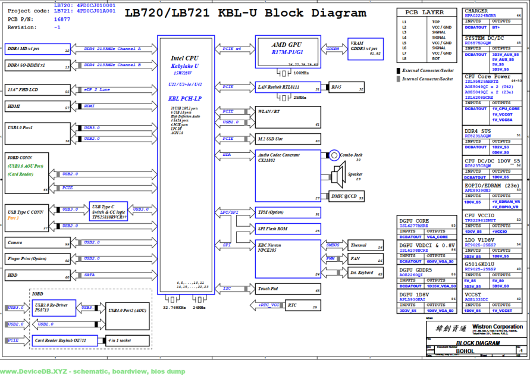Click the 32.768KHz crystal symbol below CPU
Image resolution: width=530 pixels, height=375 pixels.
point(173,299)
